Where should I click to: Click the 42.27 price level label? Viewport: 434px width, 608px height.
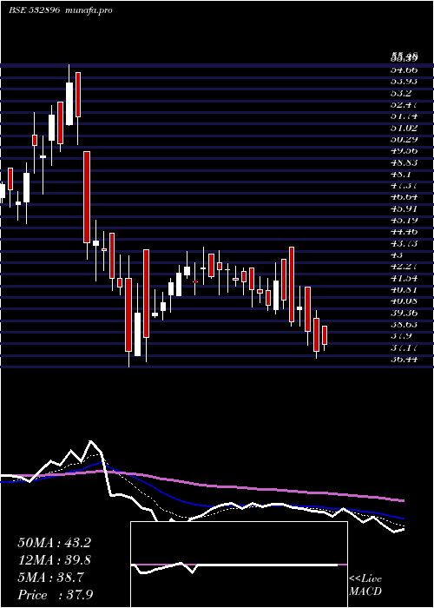[x=404, y=267]
